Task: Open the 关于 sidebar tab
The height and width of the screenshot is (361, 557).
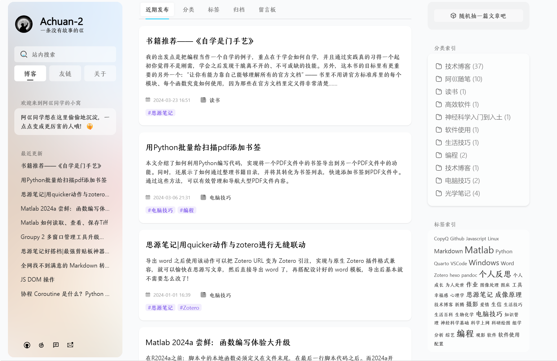Action: pos(100,74)
